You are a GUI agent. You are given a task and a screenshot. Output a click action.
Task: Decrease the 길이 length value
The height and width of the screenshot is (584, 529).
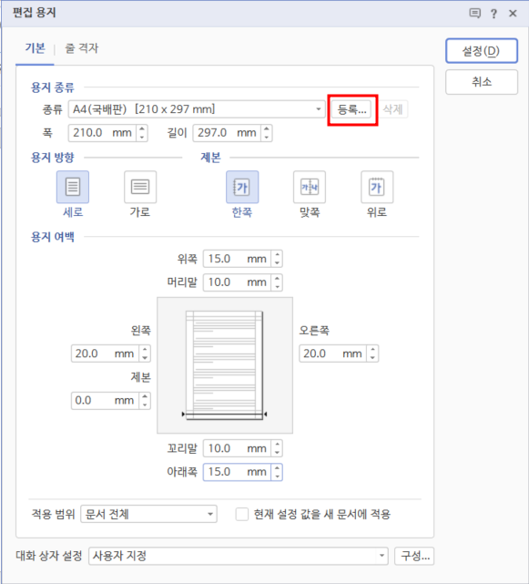tap(267, 138)
